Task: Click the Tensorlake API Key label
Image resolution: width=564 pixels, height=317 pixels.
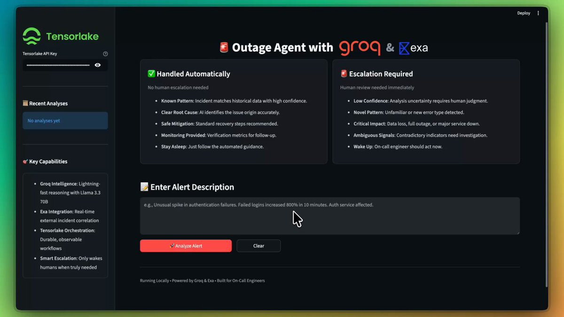Action: click(40, 54)
